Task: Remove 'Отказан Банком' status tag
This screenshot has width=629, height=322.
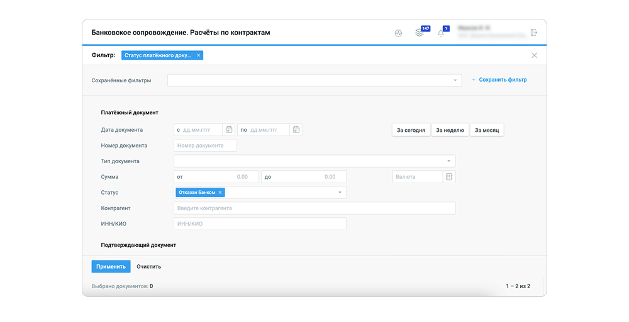Action: click(x=220, y=192)
